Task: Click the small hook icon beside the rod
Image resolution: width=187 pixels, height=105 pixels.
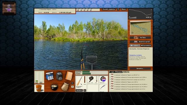Action: coord(81,84)
